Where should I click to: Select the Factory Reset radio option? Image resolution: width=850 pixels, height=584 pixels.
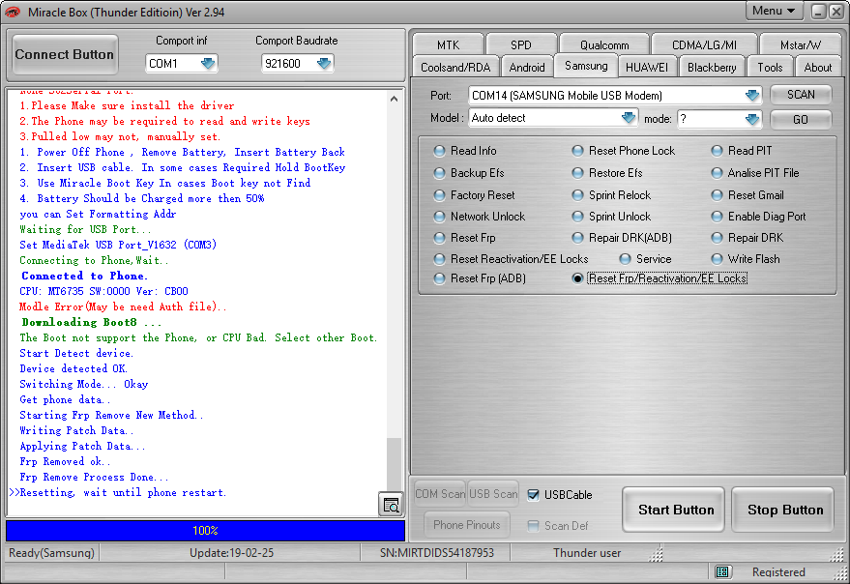[x=440, y=195]
